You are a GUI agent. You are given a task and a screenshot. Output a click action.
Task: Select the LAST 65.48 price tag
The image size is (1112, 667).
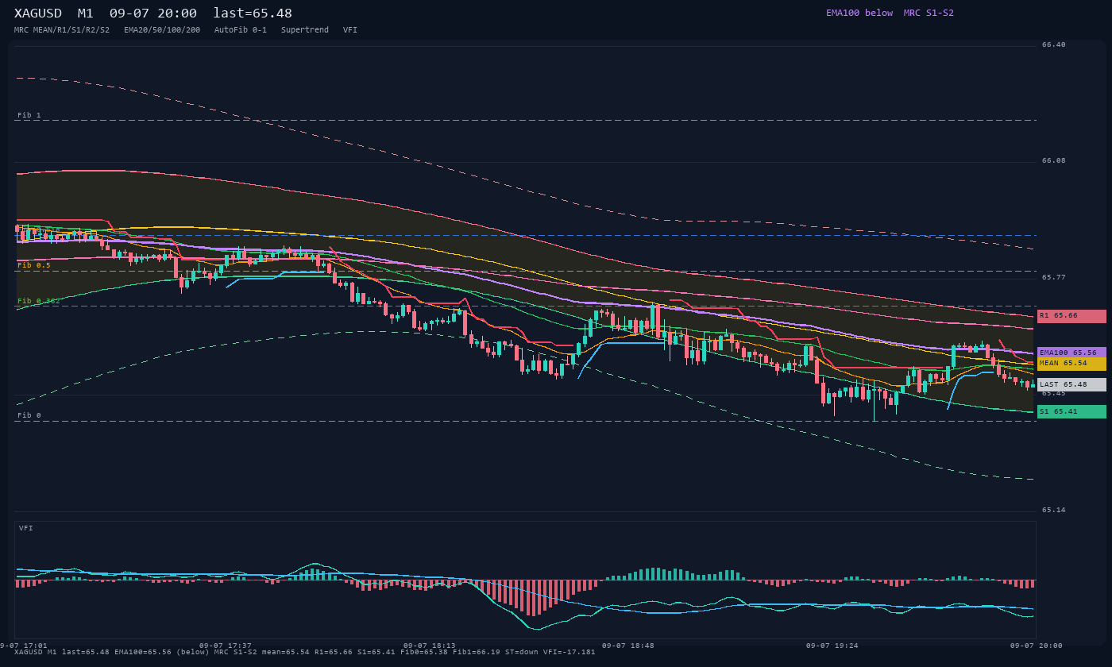[1071, 384]
